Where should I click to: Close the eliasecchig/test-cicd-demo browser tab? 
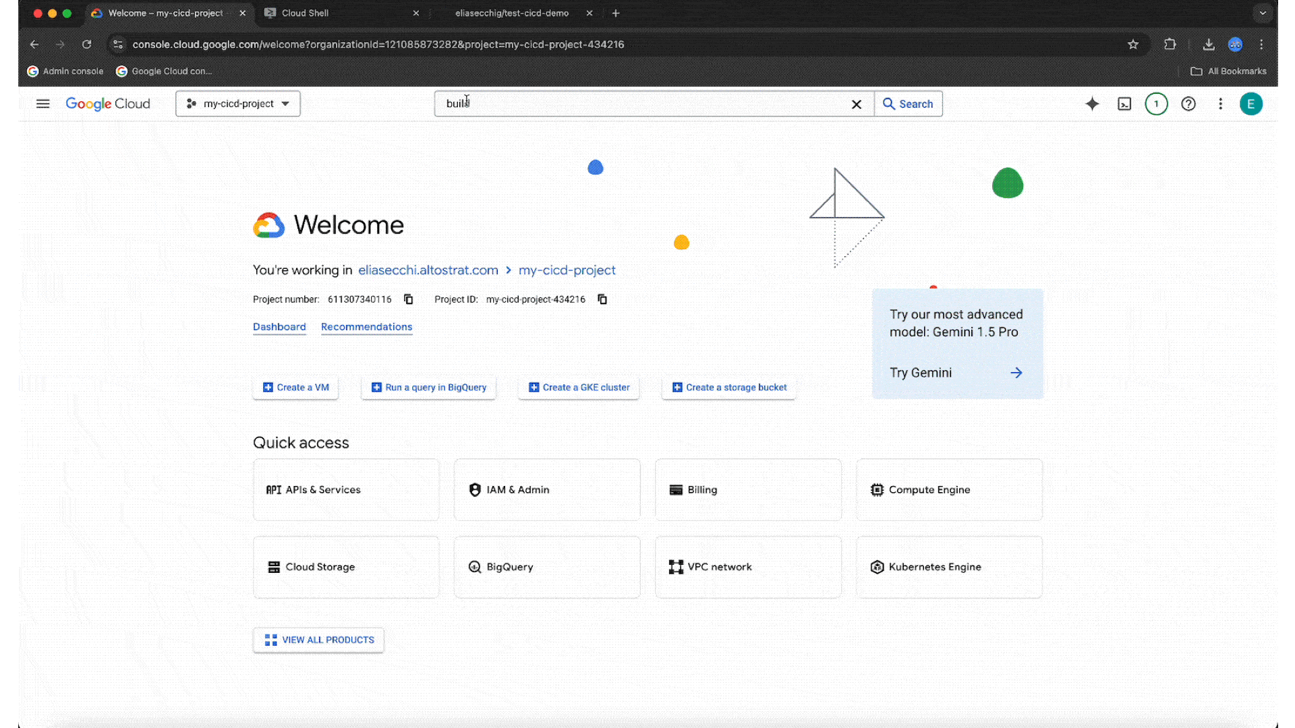coord(589,13)
